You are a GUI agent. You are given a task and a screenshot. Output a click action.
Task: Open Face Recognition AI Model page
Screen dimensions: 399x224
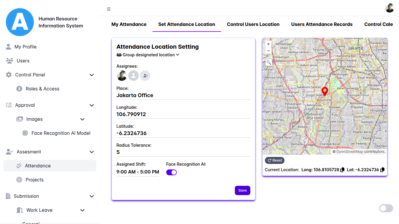tap(61, 133)
